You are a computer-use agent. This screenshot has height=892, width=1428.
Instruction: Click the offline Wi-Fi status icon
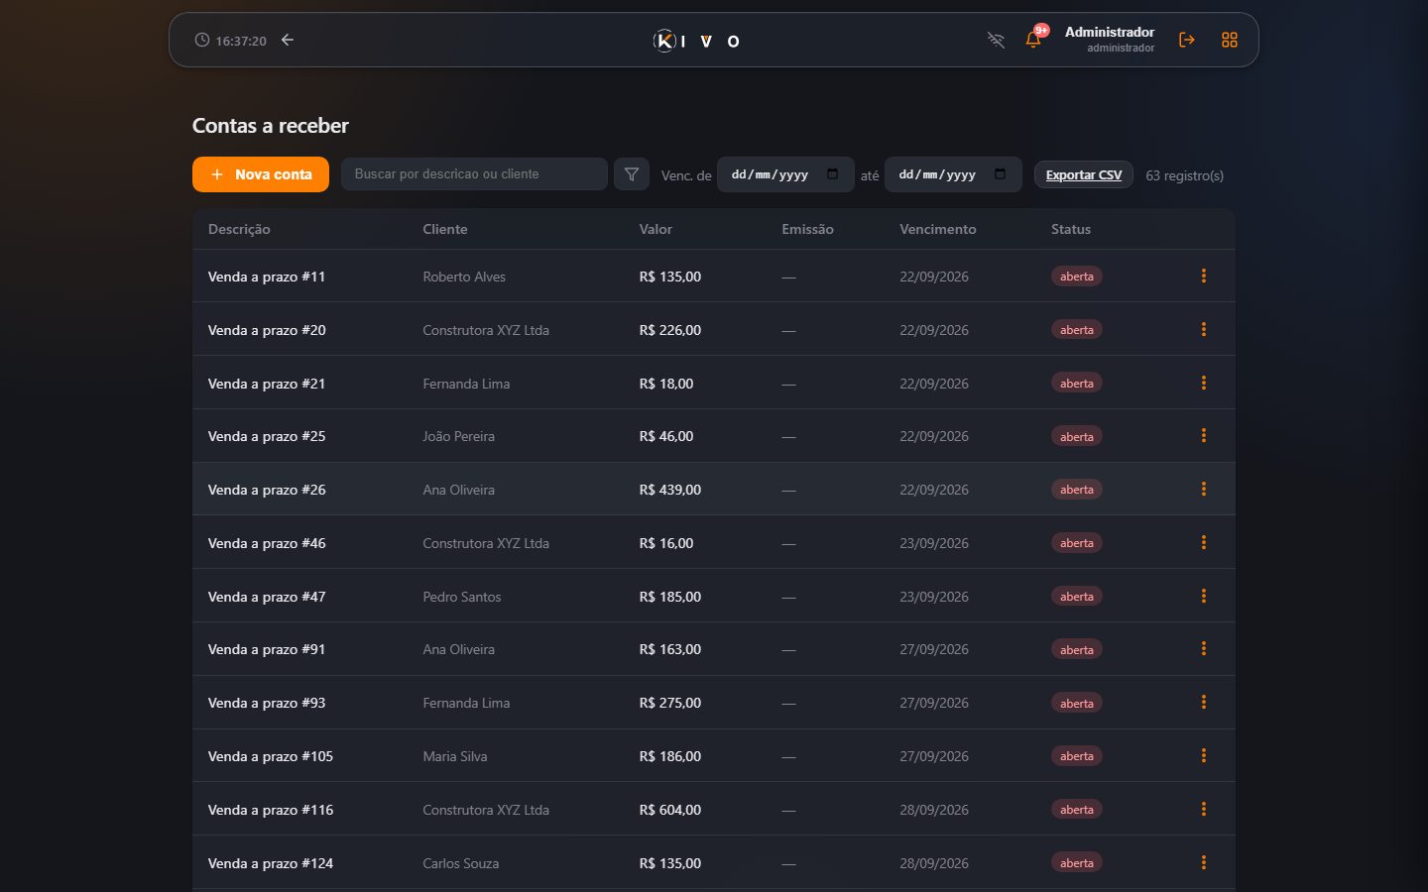tap(996, 40)
